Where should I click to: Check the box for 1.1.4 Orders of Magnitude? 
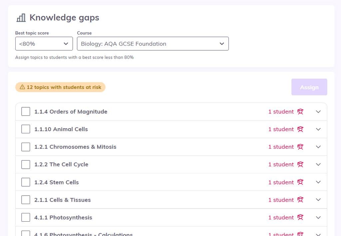coord(26,111)
